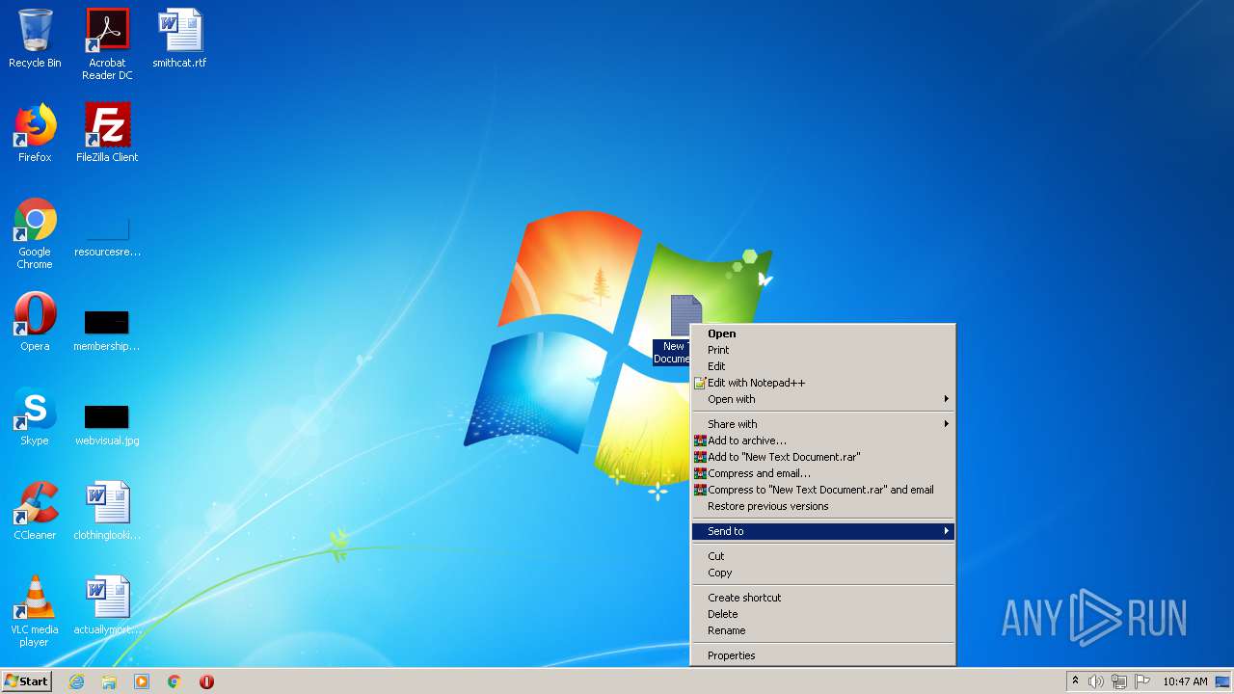Image resolution: width=1234 pixels, height=694 pixels.
Task: Choose Delete in the context menu
Action: [x=823, y=614]
